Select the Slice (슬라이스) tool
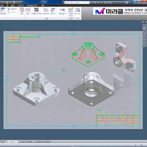Image resolution: width=147 pixels, height=147 pixels. coord(46,11)
